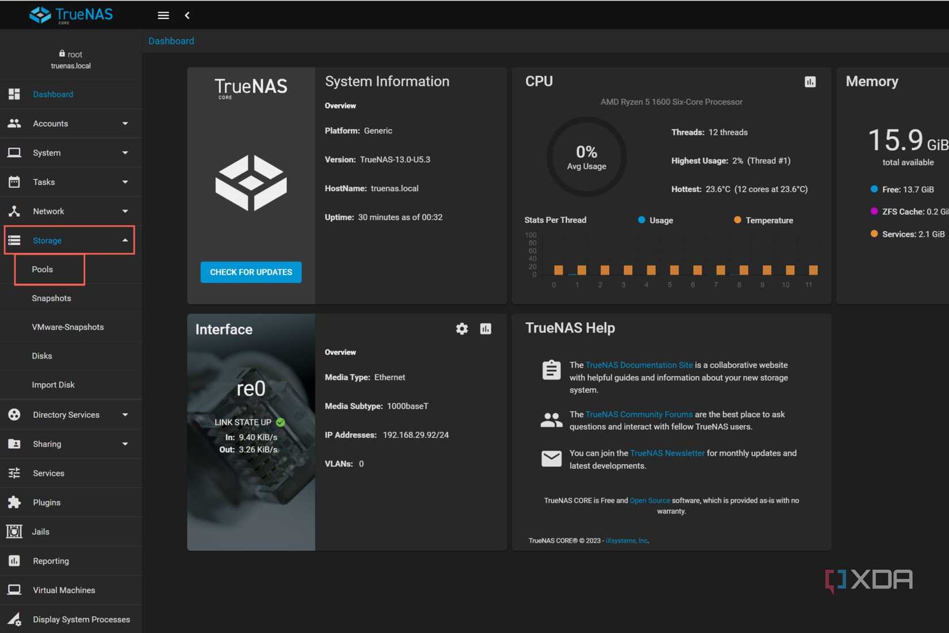Click the Free memory blue dot

point(874,189)
